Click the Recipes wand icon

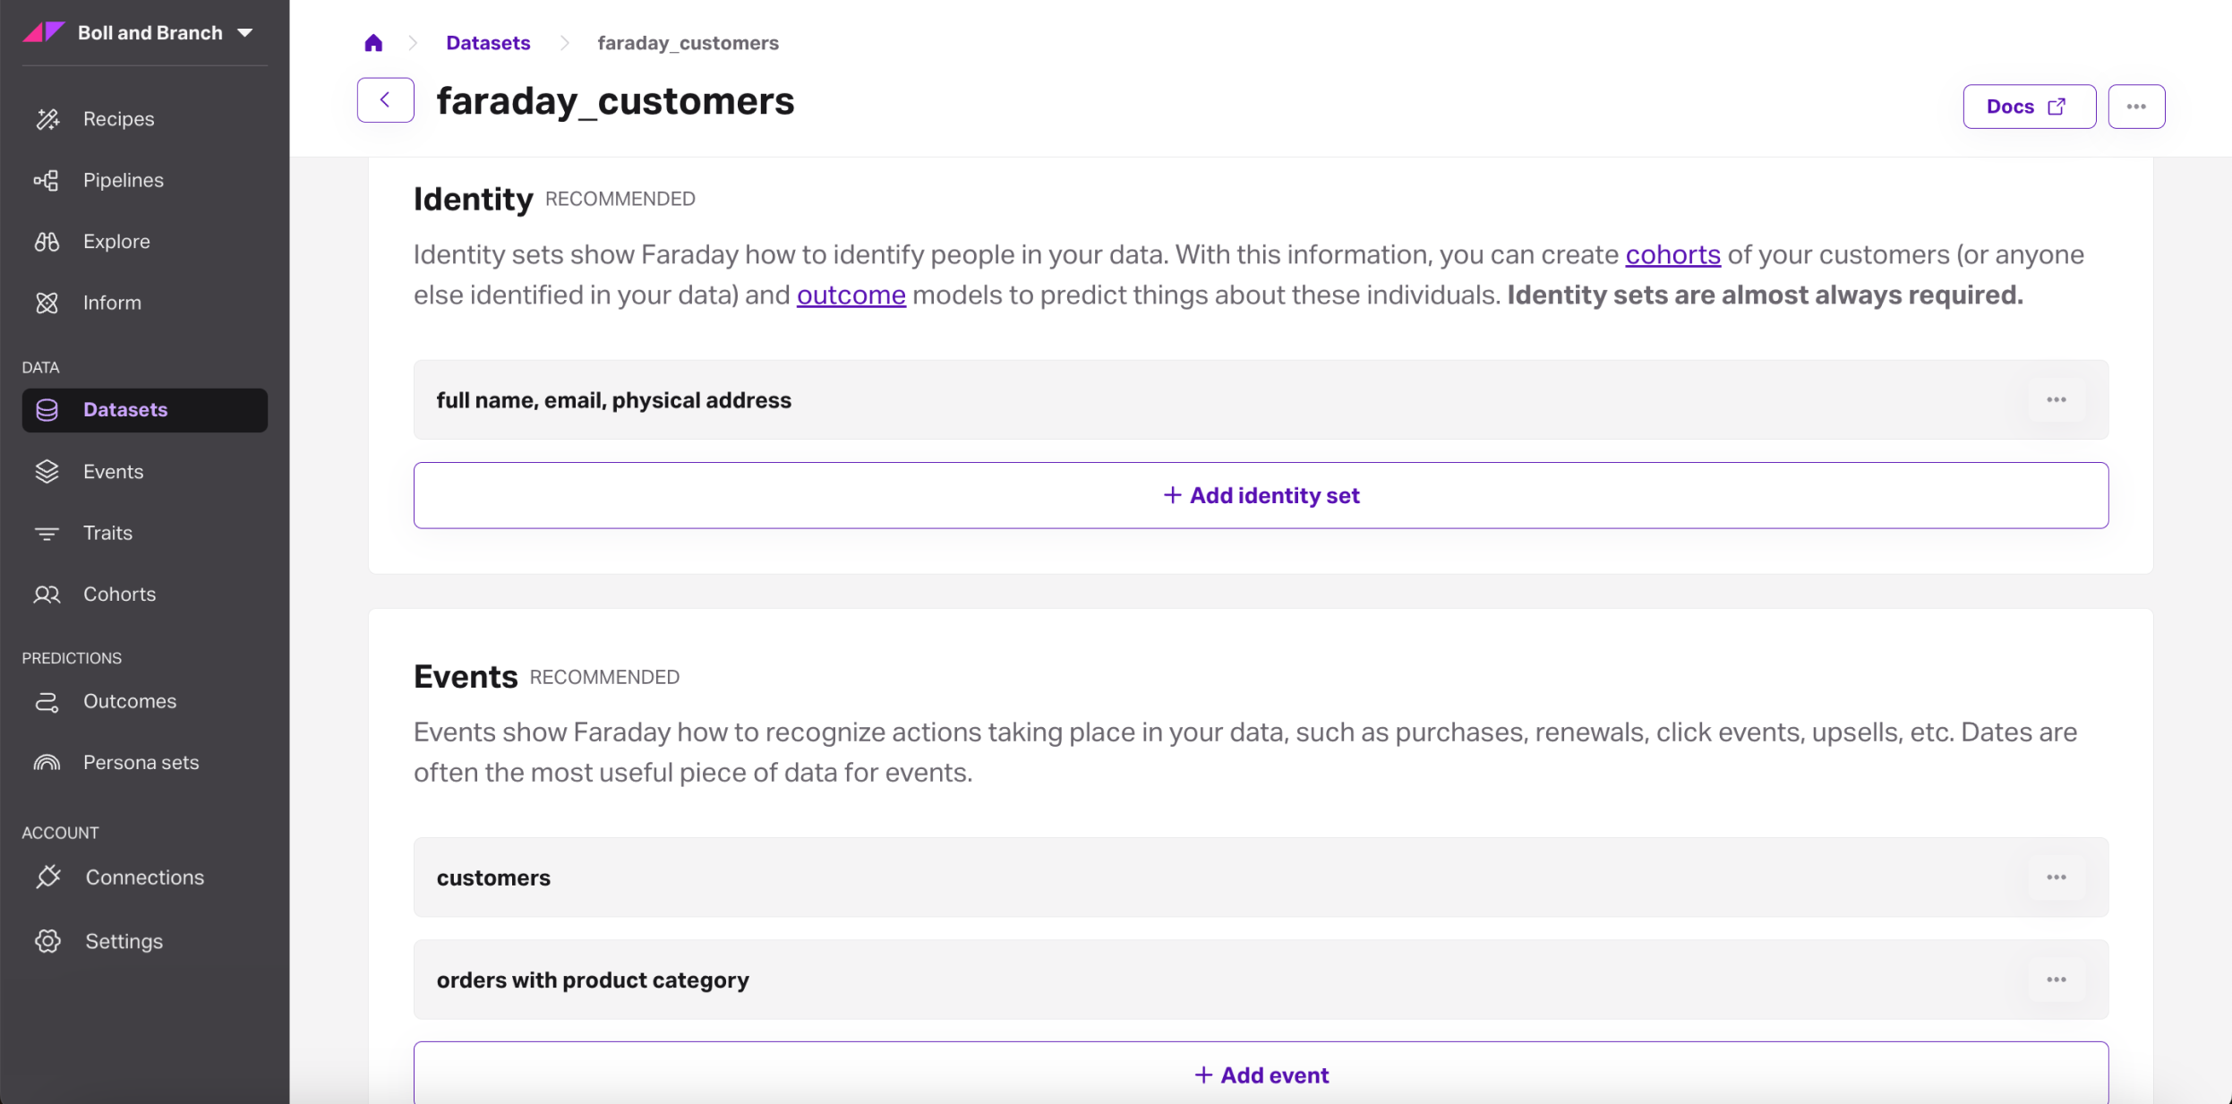47,119
